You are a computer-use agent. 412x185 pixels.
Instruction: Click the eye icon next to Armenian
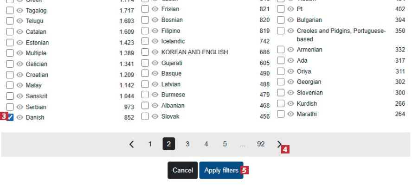pos(290,50)
